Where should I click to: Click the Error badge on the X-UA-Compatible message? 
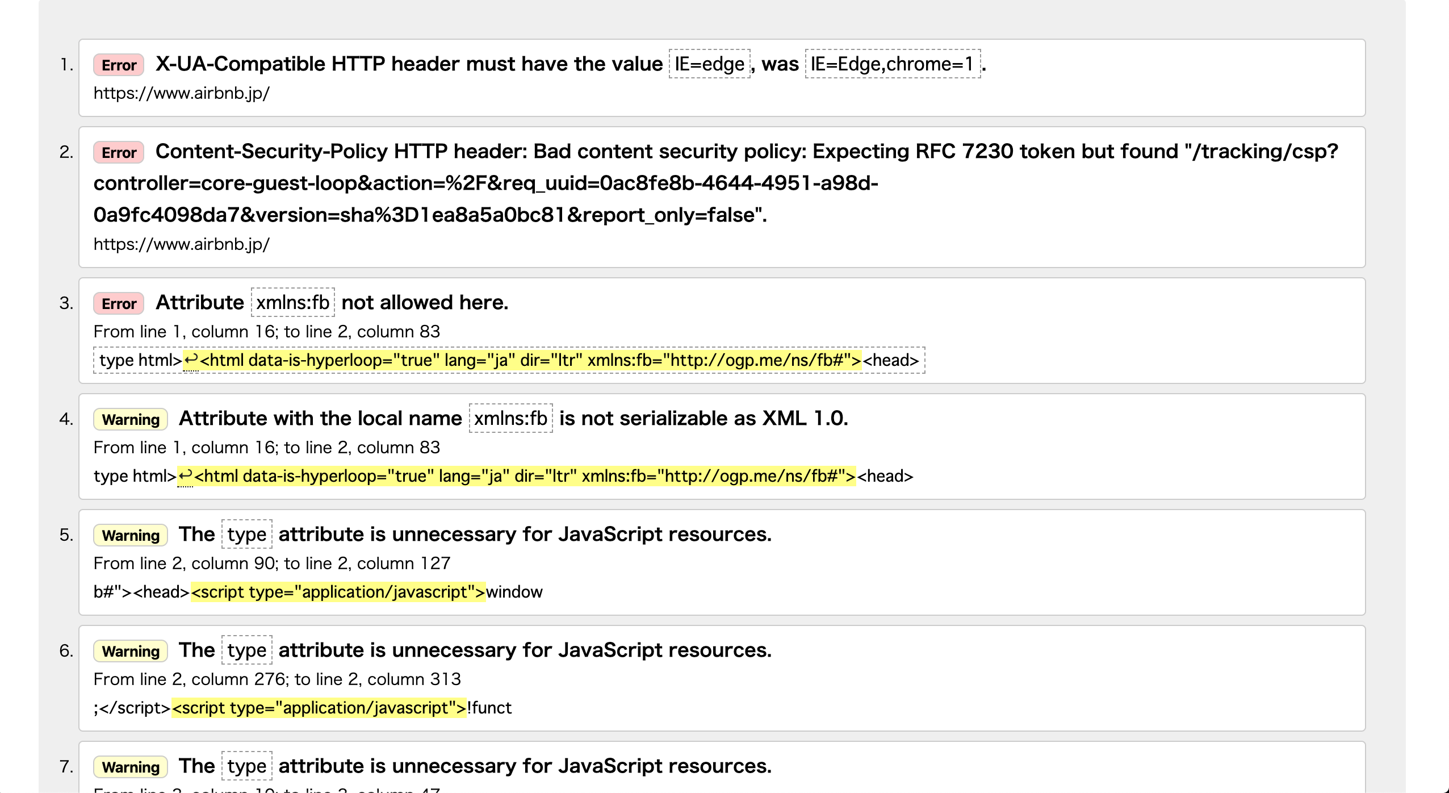click(x=119, y=65)
